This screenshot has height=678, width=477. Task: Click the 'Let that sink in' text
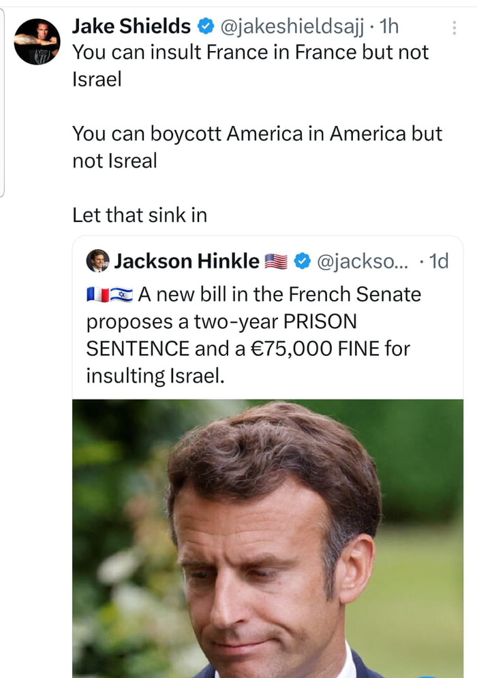(140, 215)
